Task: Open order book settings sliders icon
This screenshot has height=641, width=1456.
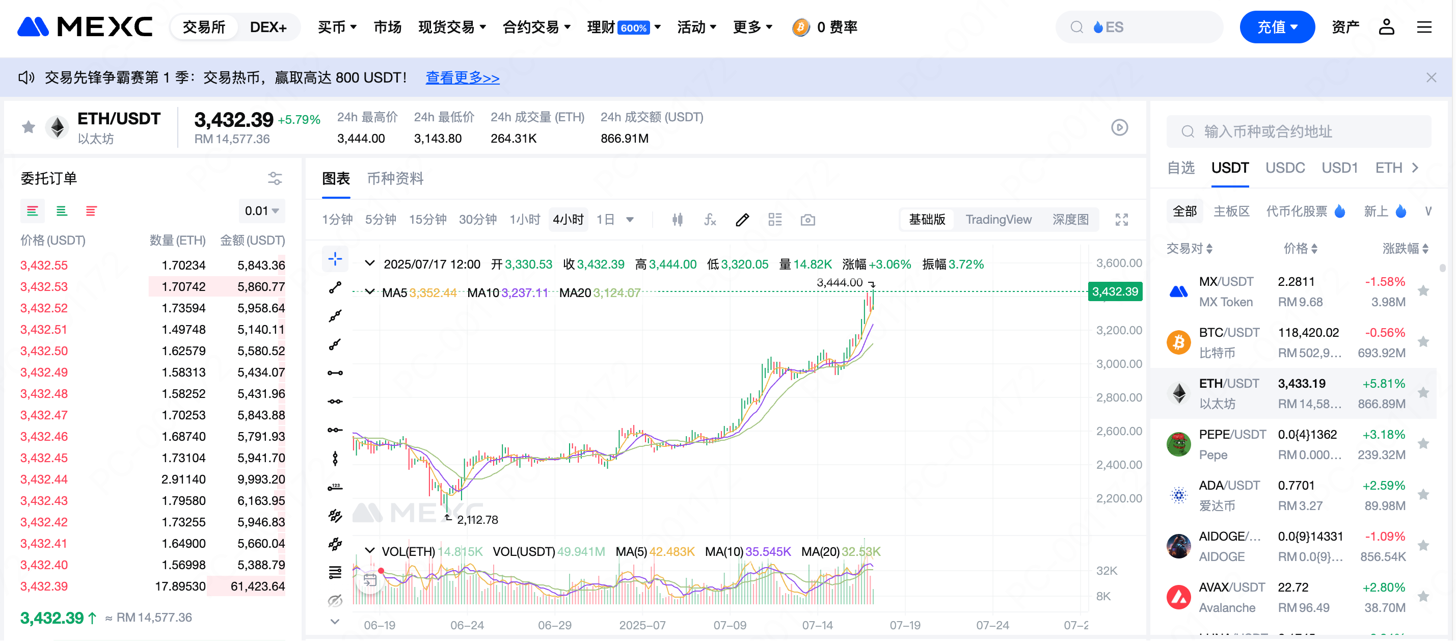Action: click(275, 179)
